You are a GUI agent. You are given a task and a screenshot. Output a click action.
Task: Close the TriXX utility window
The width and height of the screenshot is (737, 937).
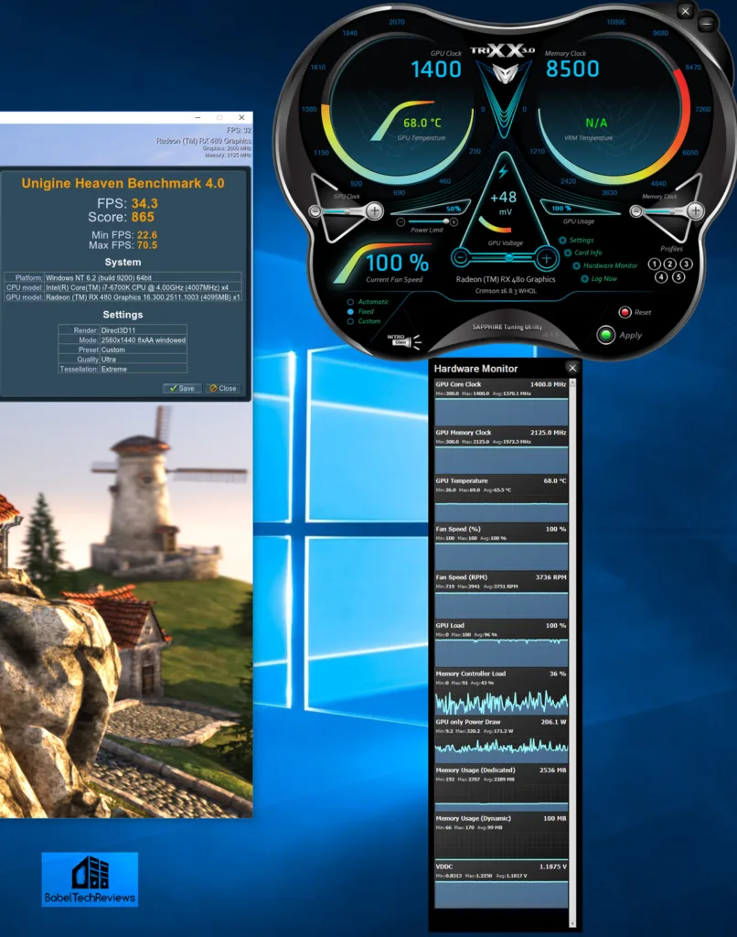click(x=686, y=11)
